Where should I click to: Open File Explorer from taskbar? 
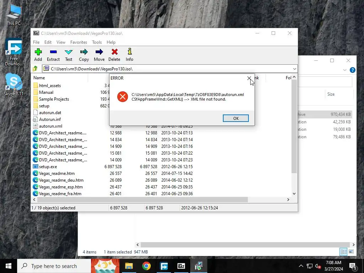click(x=129, y=266)
